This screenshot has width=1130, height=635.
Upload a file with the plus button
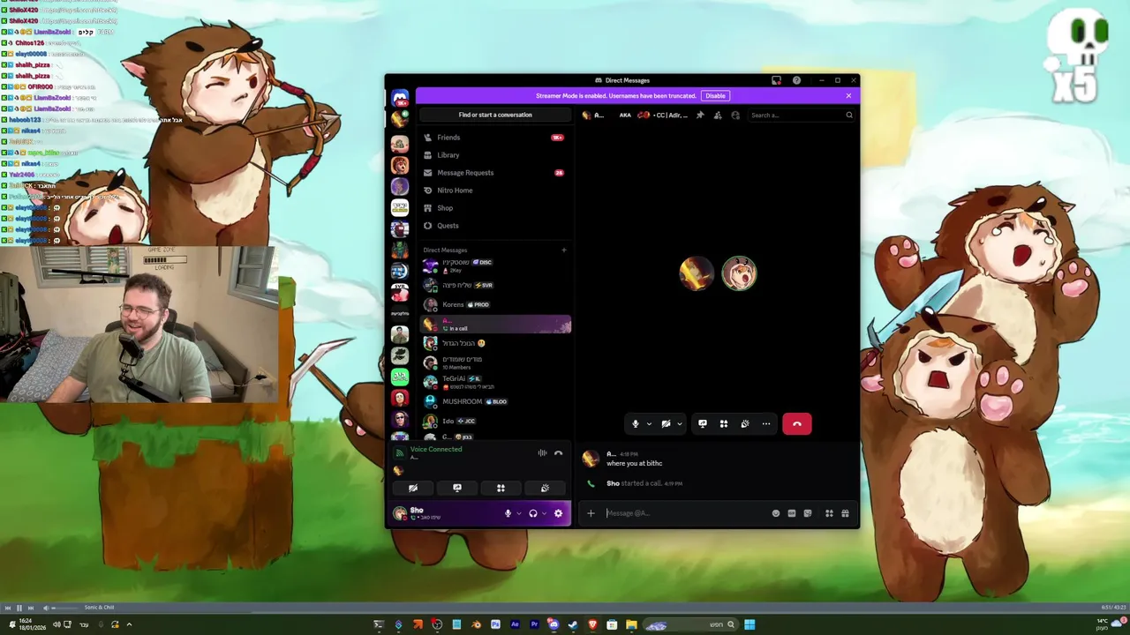591,513
